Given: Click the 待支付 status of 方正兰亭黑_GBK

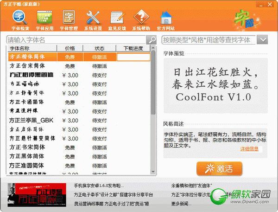Looking at the screenshot, I should click(x=100, y=121).
